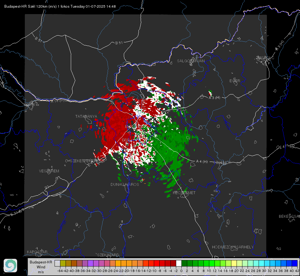
Task: Click the swirl logo icon beside the legend
Action: pos(10,266)
